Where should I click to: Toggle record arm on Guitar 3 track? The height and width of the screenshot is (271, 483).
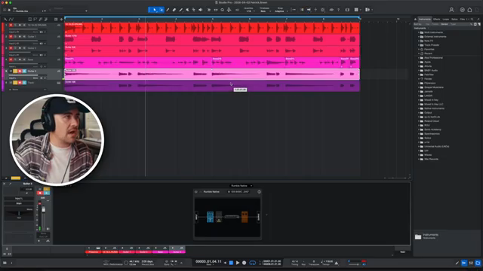click(x=20, y=71)
